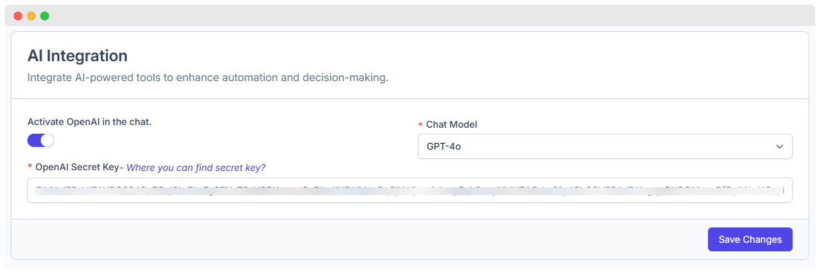
Task: Click the 'Integrate AI-powered tools' description text
Action: click(207, 78)
